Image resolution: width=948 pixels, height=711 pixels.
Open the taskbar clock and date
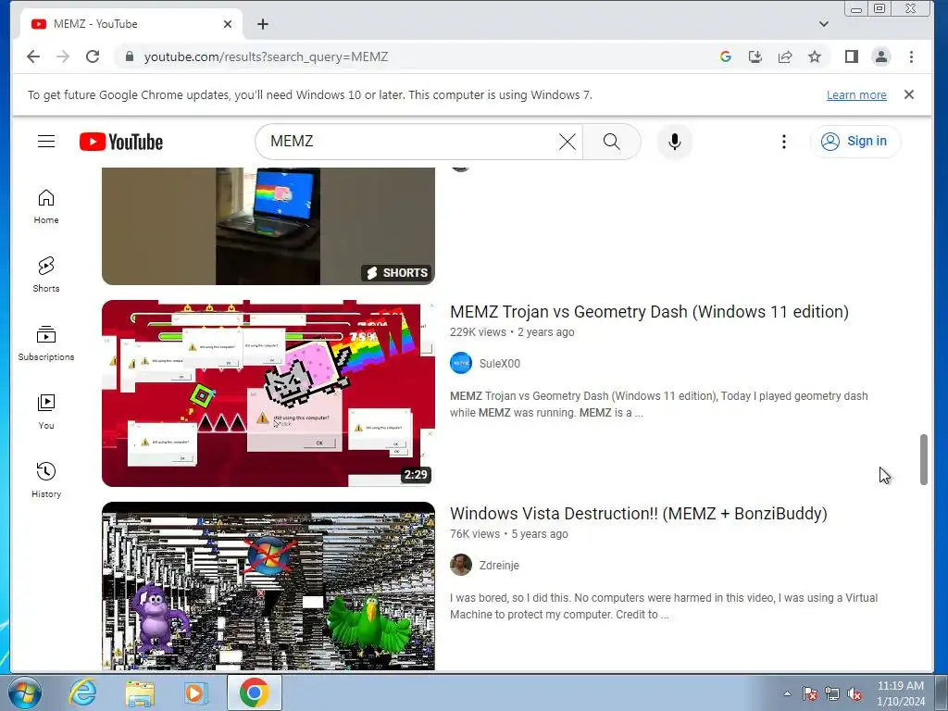click(x=900, y=693)
